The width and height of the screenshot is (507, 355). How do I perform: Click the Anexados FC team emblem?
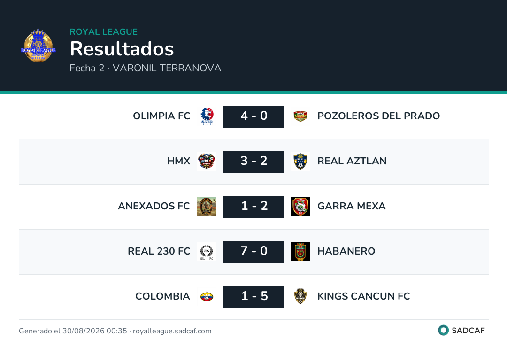[207, 207]
